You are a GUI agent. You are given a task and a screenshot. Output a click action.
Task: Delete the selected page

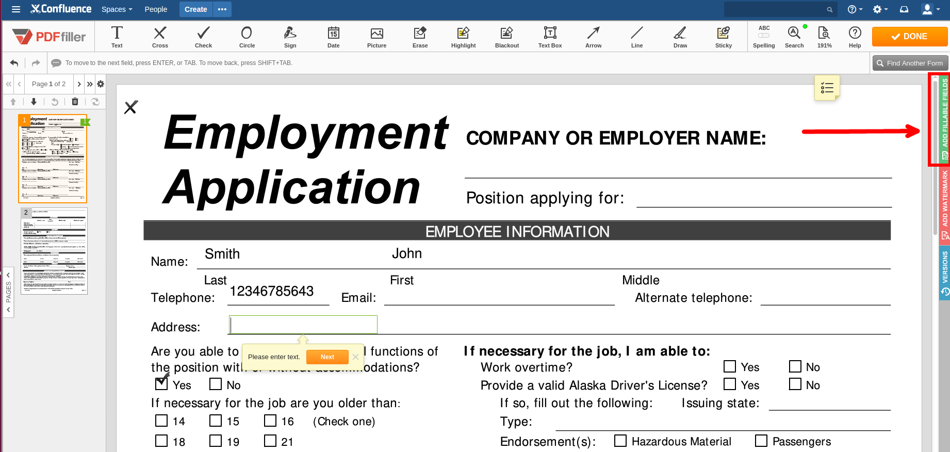pos(75,102)
